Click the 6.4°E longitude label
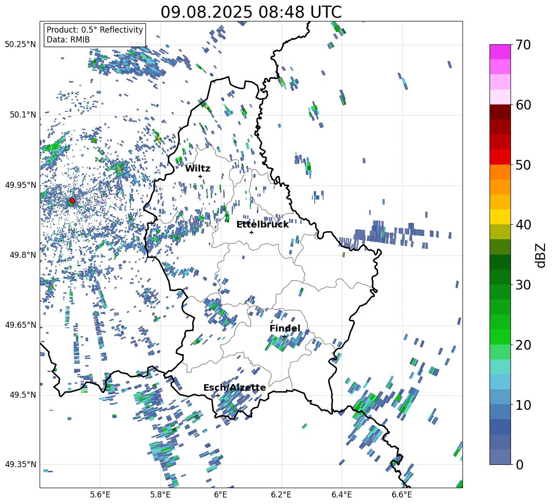Image resolution: width=552 pixels, height=504 pixels. [x=341, y=495]
